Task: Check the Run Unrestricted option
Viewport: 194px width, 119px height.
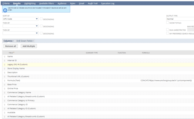Action: (167, 30)
